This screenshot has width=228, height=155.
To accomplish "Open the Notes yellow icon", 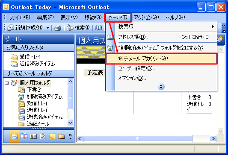I will pyautogui.click(x=52, y=136).
